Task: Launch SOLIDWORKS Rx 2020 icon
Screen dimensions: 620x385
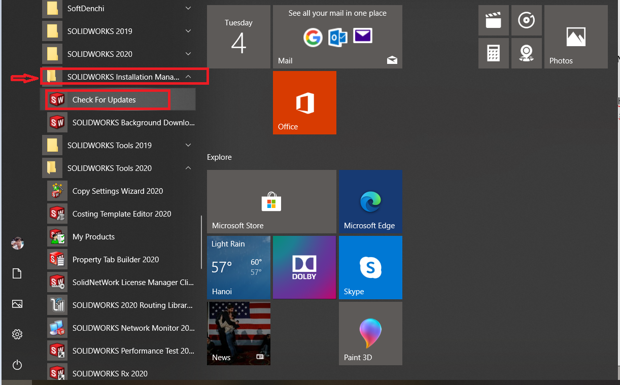Action: pos(57,373)
